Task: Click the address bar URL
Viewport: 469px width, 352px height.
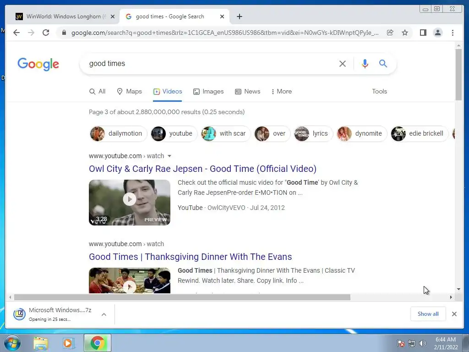Action: (225, 33)
